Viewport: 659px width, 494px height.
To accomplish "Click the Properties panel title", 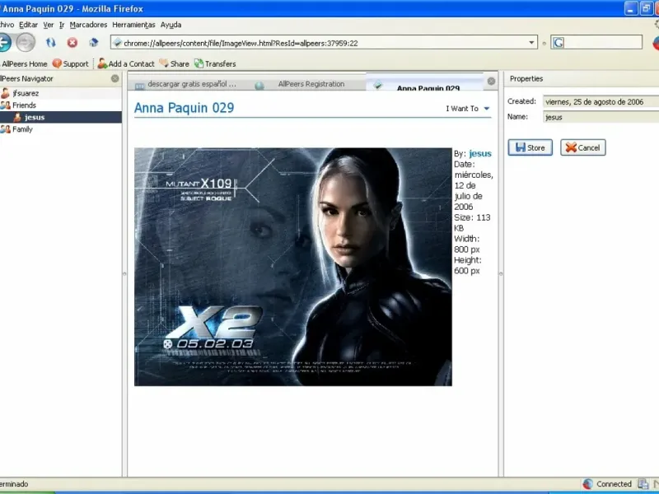I will click(x=526, y=78).
